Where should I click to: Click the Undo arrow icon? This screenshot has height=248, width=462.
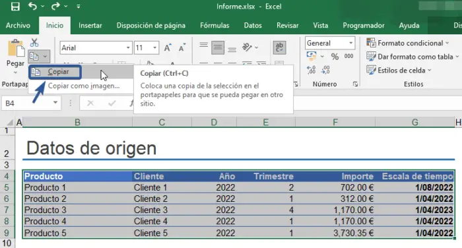click(32, 6)
